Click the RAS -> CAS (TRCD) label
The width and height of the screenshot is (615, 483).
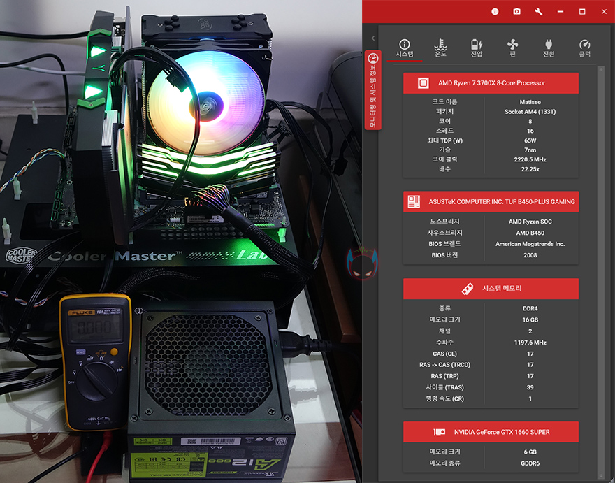444,365
